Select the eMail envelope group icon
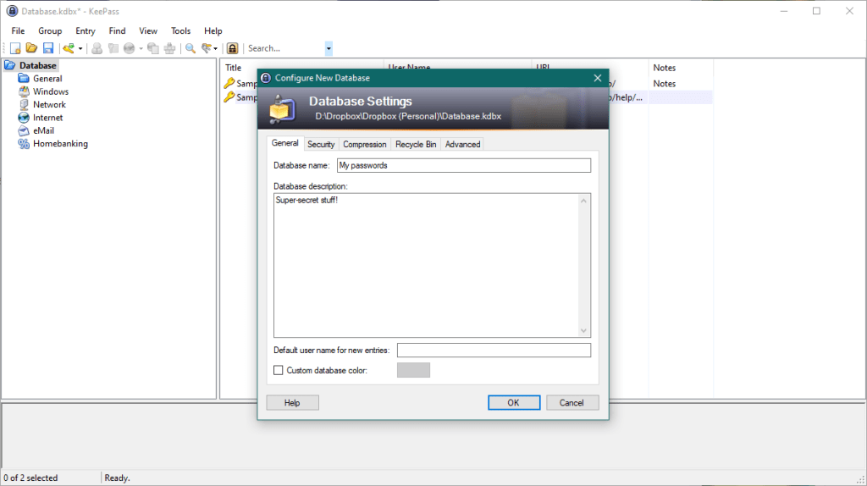The image size is (867, 486). [24, 130]
